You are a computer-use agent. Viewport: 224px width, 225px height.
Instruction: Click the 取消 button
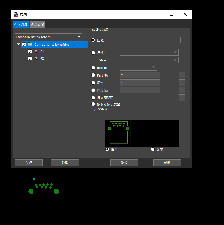124,163
